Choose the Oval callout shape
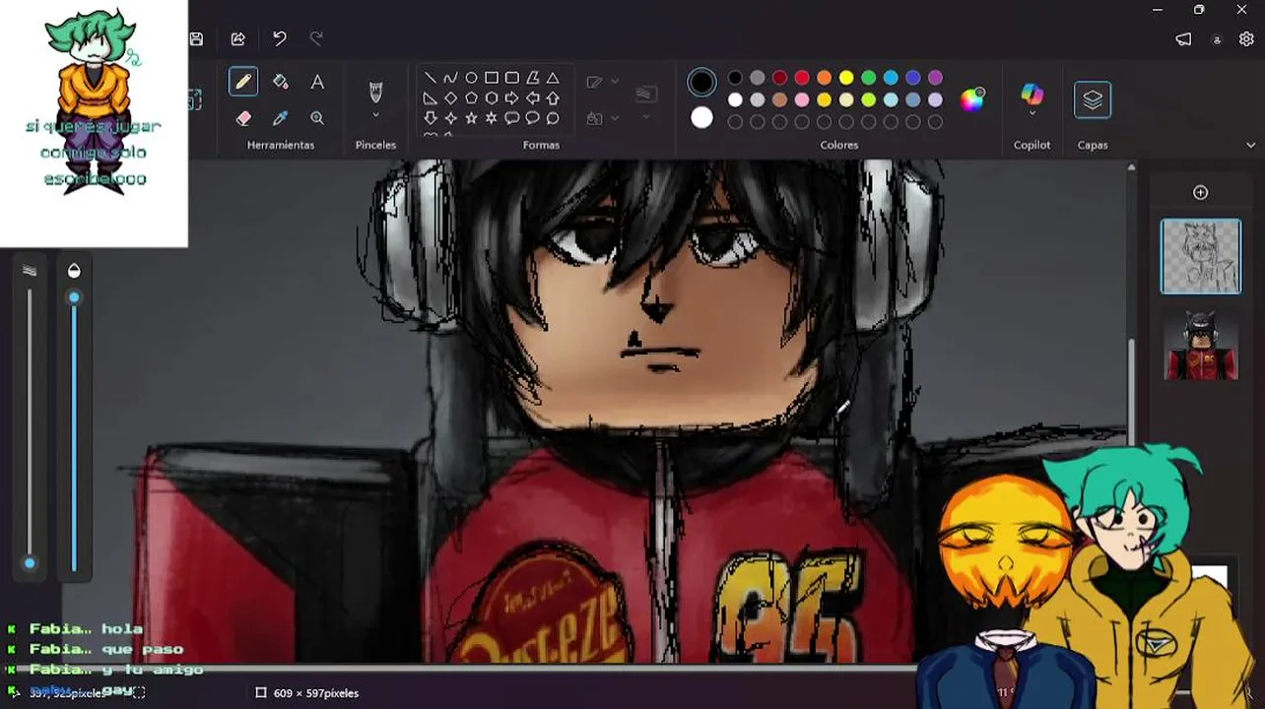 533,118
